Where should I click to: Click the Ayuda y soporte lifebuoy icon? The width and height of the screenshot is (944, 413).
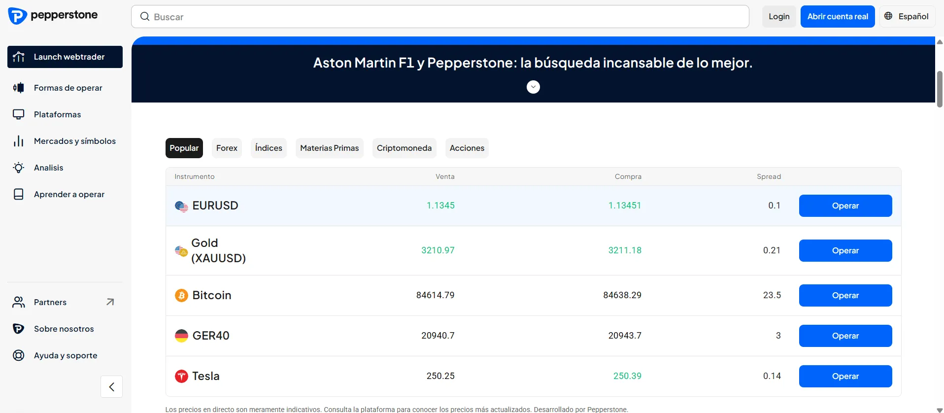tap(19, 355)
